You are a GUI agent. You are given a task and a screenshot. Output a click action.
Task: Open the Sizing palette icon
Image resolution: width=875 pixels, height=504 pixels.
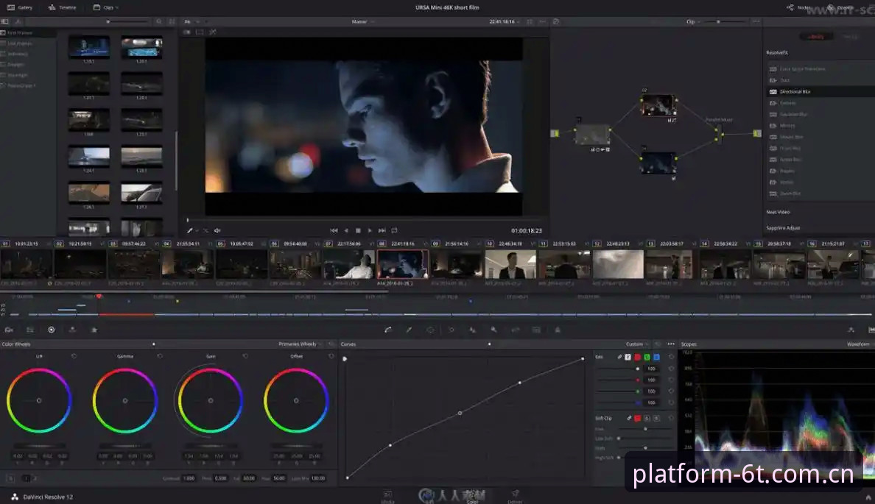[x=515, y=330]
